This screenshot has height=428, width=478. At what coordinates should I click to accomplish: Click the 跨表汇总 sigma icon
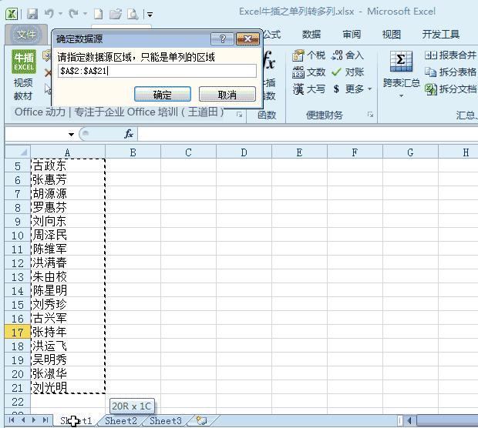[x=401, y=61]
